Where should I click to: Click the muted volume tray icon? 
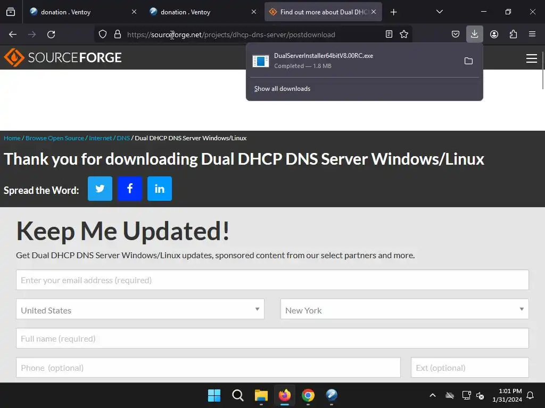tap(480, 395)
